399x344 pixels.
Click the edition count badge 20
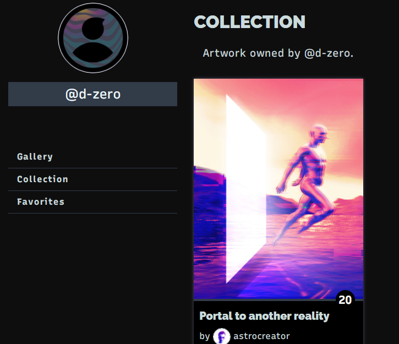click(x=345, y=299)
